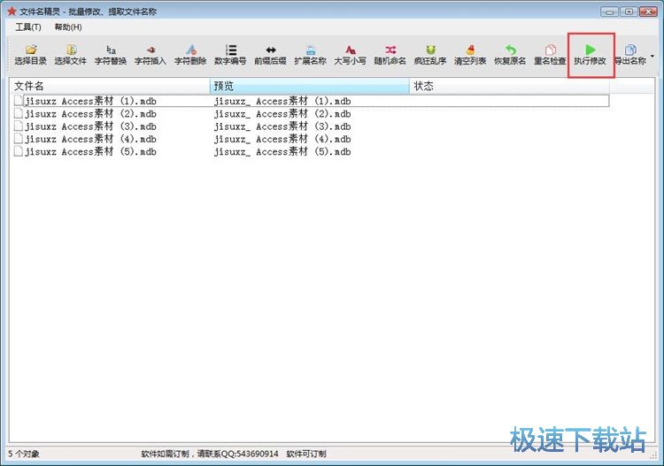Open the 字符插入 insert tool

(x=151, y=55)
